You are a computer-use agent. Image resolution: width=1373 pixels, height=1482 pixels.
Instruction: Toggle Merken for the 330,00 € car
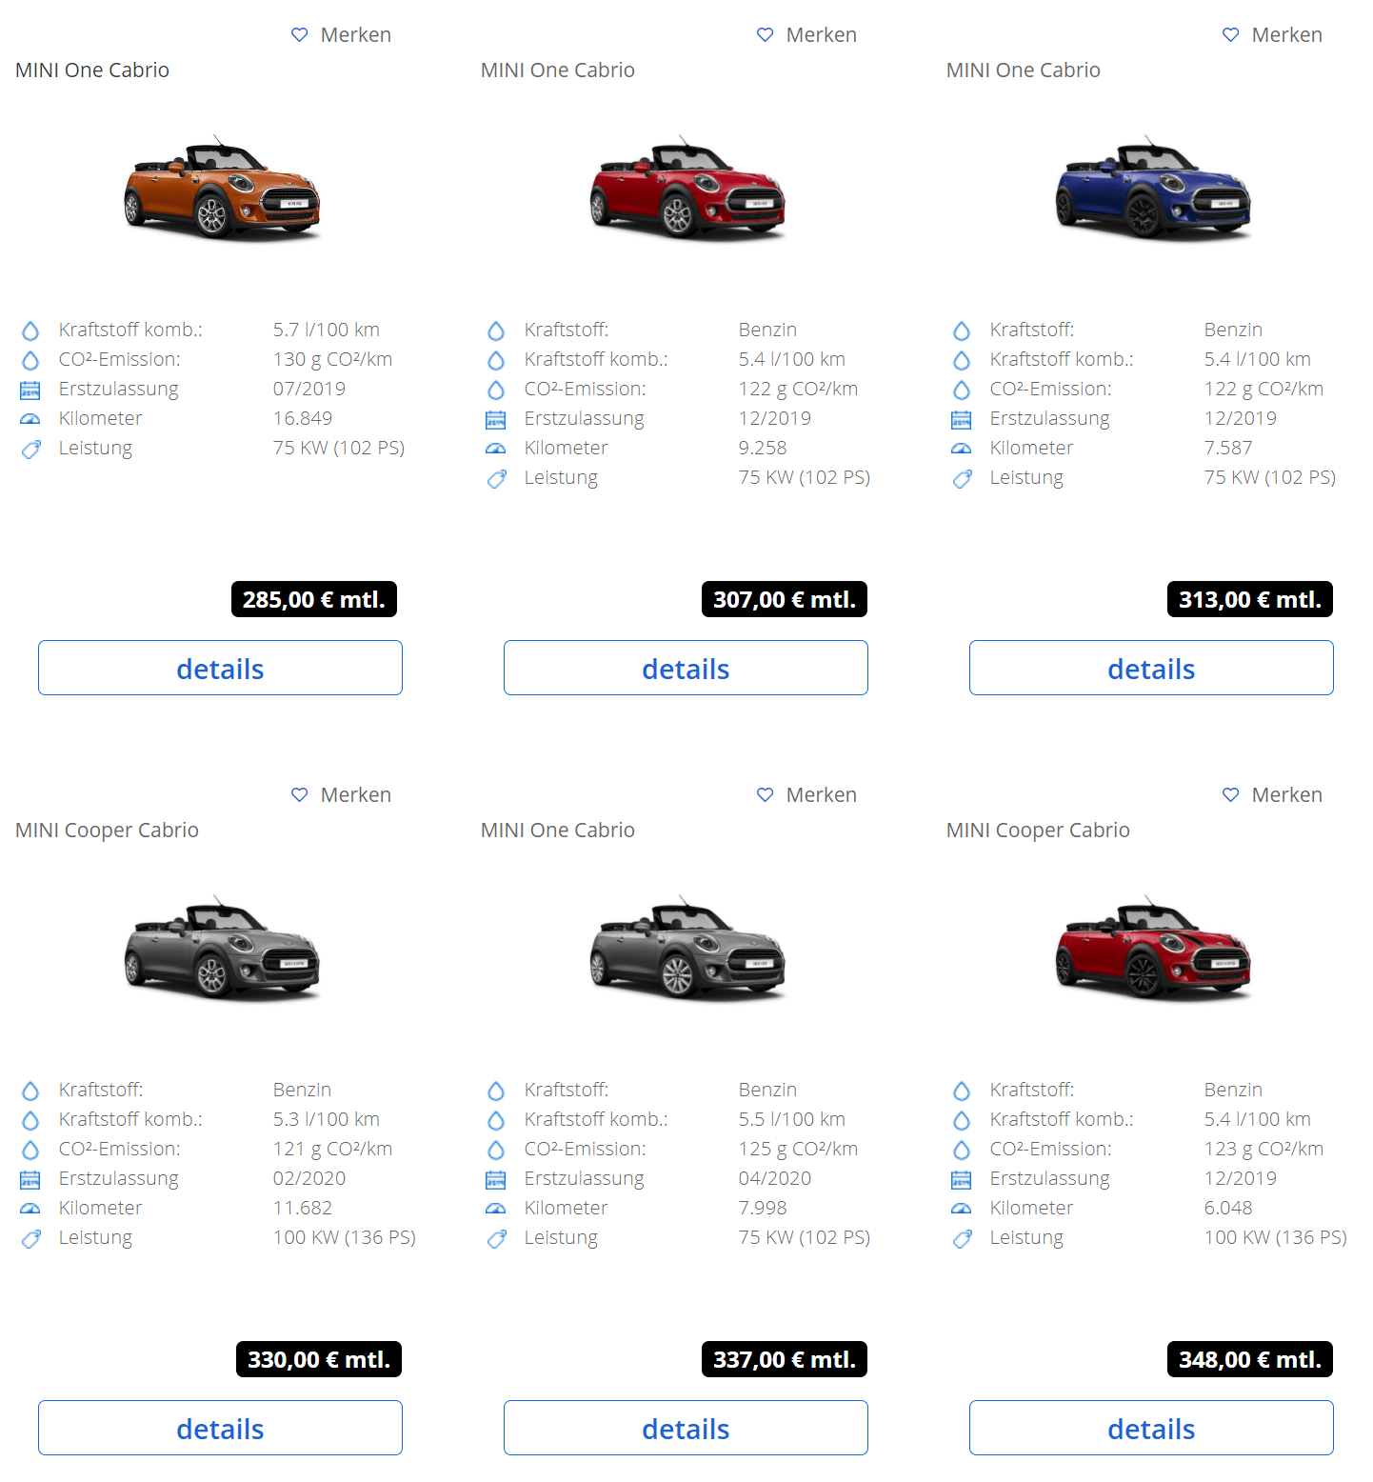coord(341,794)
